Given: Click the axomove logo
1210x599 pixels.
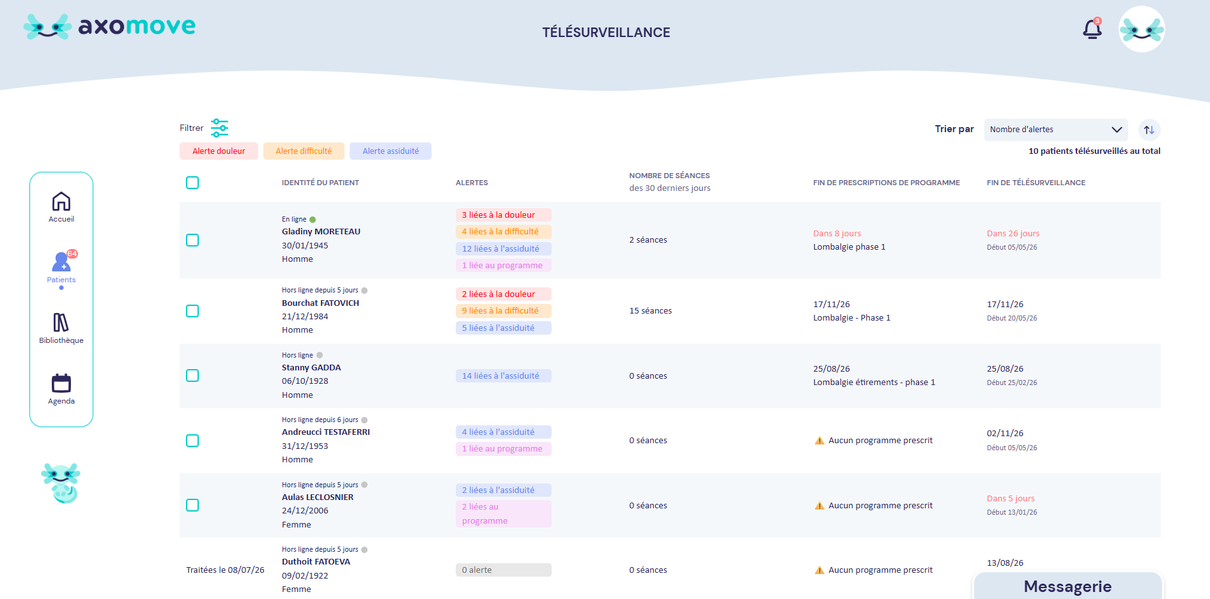Looking at the screenshot, I should (x=109, y=26).
